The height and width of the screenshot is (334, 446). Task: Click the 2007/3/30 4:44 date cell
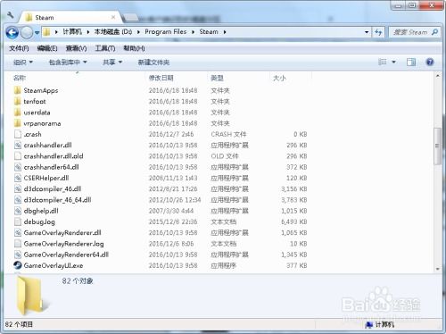(171, 211)
